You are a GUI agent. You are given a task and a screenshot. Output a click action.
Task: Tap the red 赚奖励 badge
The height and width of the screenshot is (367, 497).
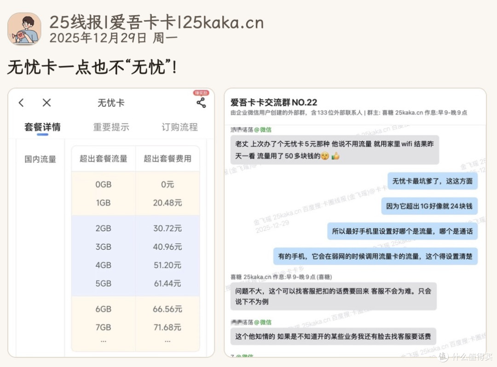(201, 93)
